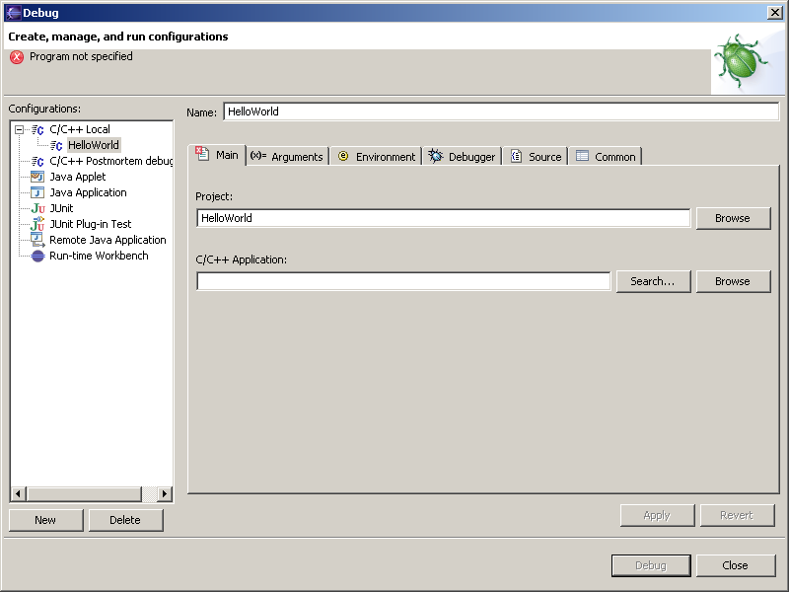
Task: Select the HelloWorld configuration tree item
Action: tap(93, 145)
